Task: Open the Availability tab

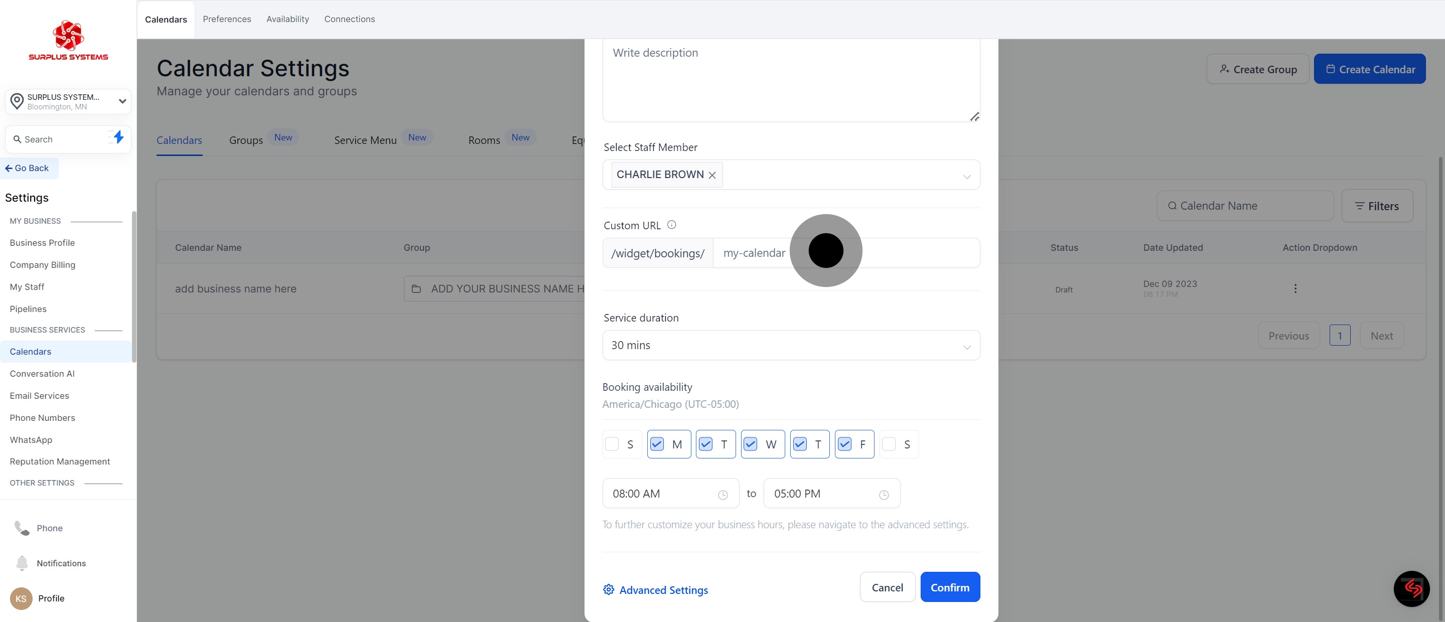Action: (x=287, y=19)
